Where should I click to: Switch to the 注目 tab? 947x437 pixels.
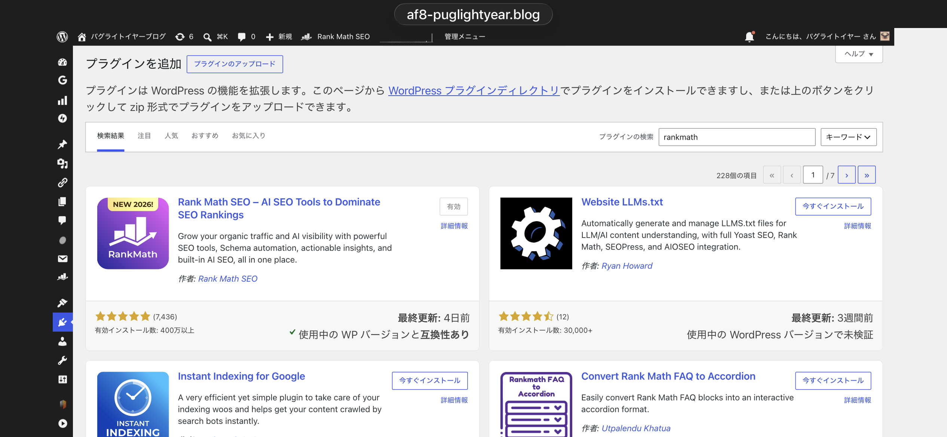144,136
